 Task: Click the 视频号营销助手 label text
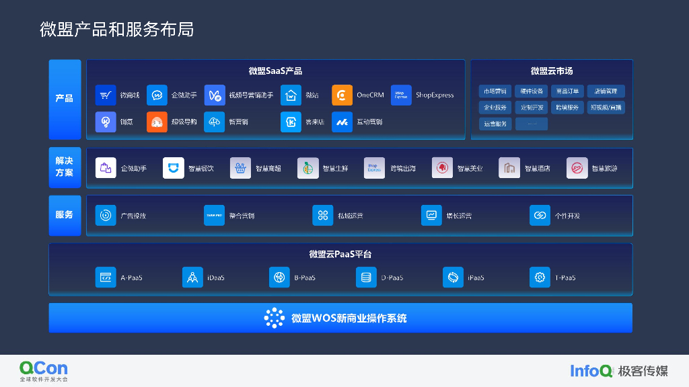coord(252,95)
